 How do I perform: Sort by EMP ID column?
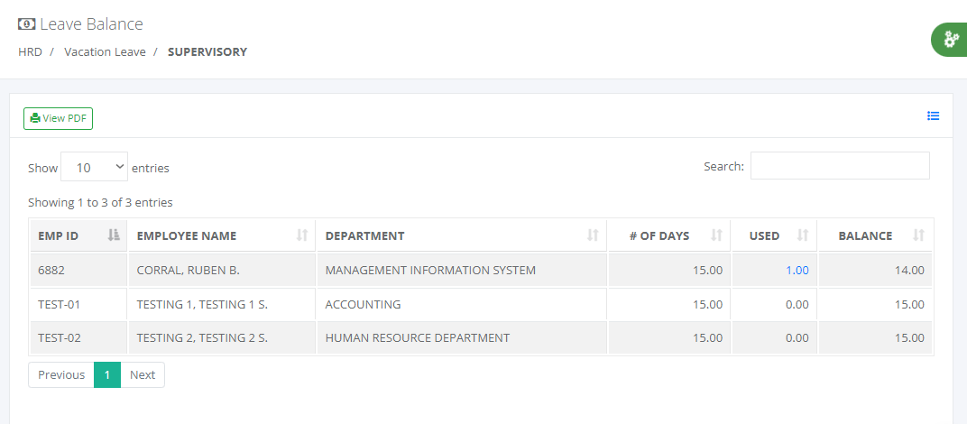coord(78,235)
